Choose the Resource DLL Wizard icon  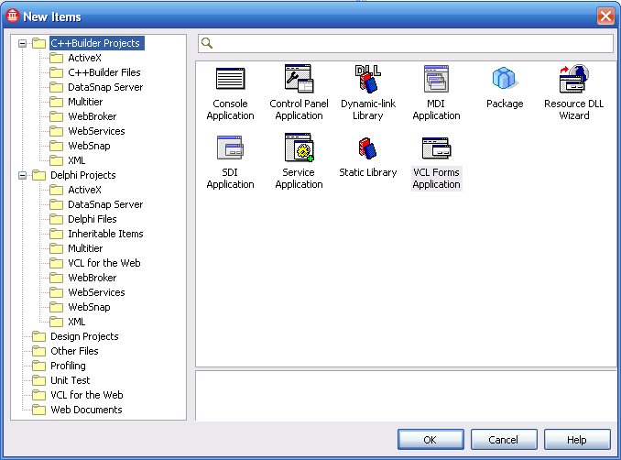(574, 79)
